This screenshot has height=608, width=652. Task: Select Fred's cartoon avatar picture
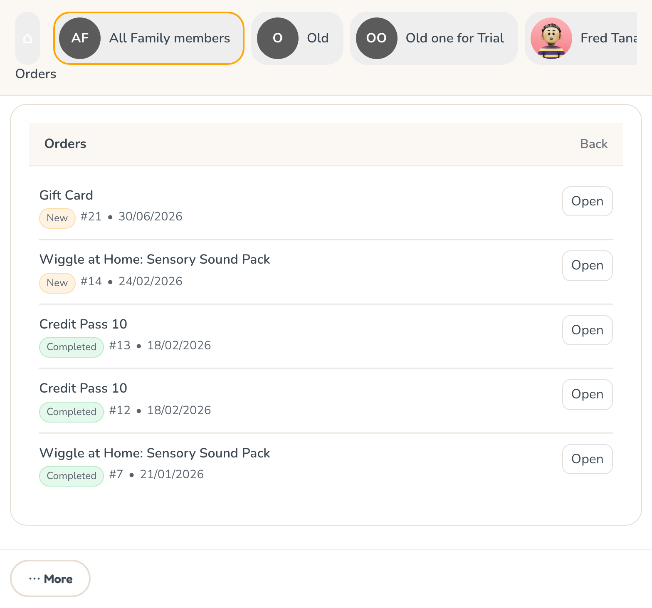[x=551, y=38]
